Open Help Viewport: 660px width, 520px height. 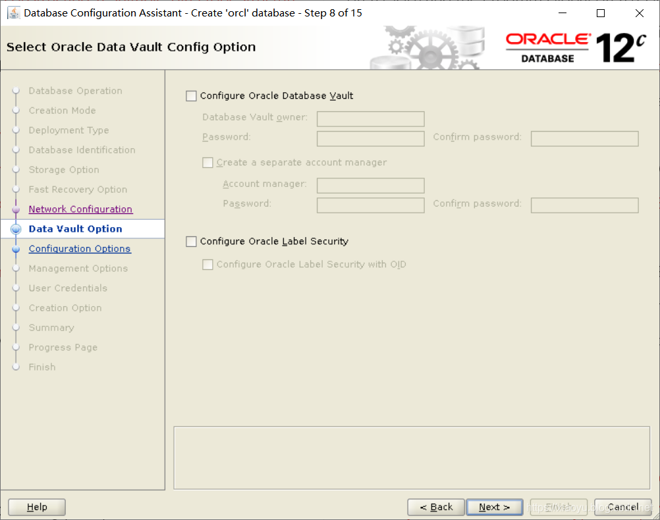point(37,507)
